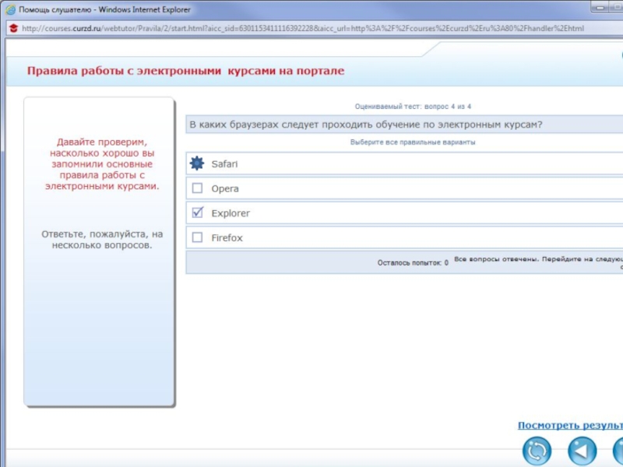Click 'Ответьте, пожалуйста' sidebar text
Image resolution: width=623 pixels, height=467 pixels.
click(x=102, y=240)
